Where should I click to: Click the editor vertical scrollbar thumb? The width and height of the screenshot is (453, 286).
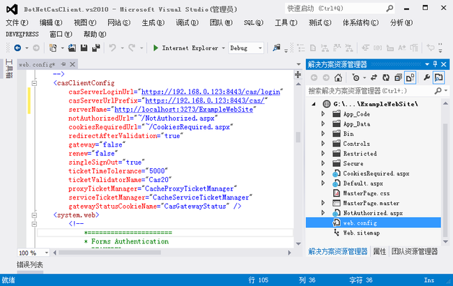click(x=298, y=137)
